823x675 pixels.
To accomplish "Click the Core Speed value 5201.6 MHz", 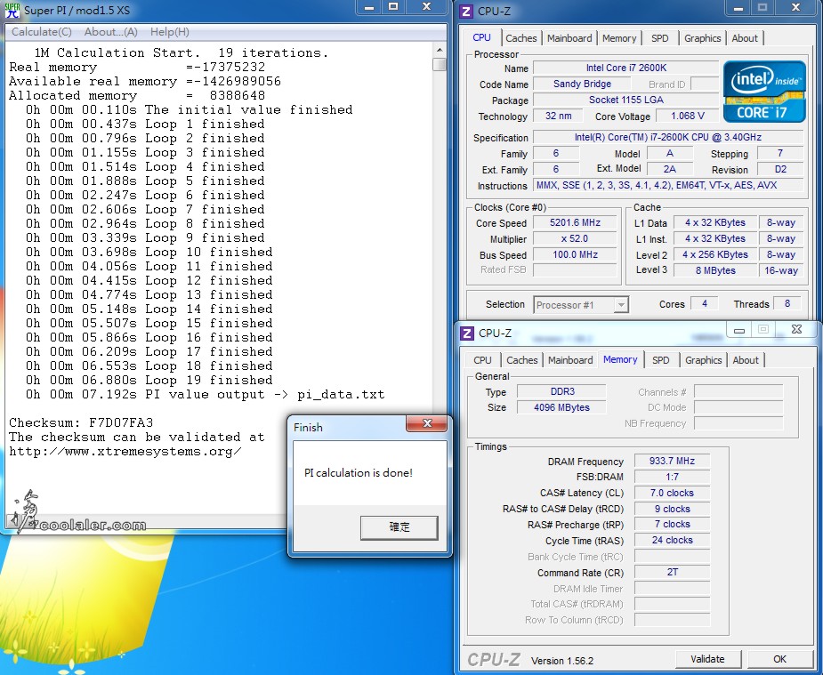I will pyautogui.click(x=575, y=223).
